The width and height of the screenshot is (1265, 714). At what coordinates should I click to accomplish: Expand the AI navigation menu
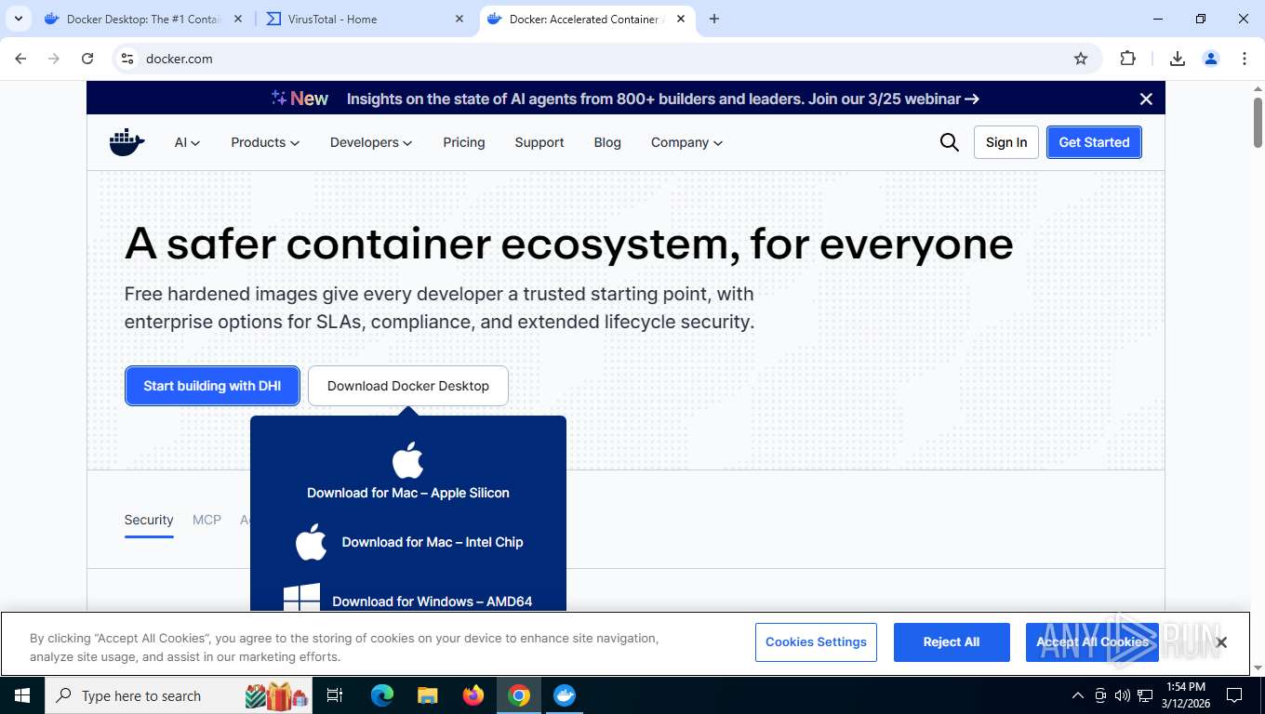(x=187, y=142)
